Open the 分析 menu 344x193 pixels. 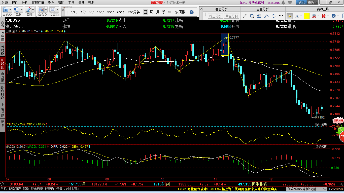pos(25,3)
